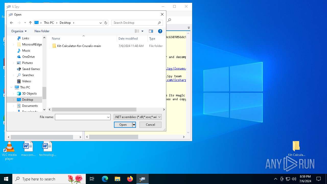The width and height of the screenshot is (327, 184).
Task: Click This PC in the address bar
Action: pos(49,23)
